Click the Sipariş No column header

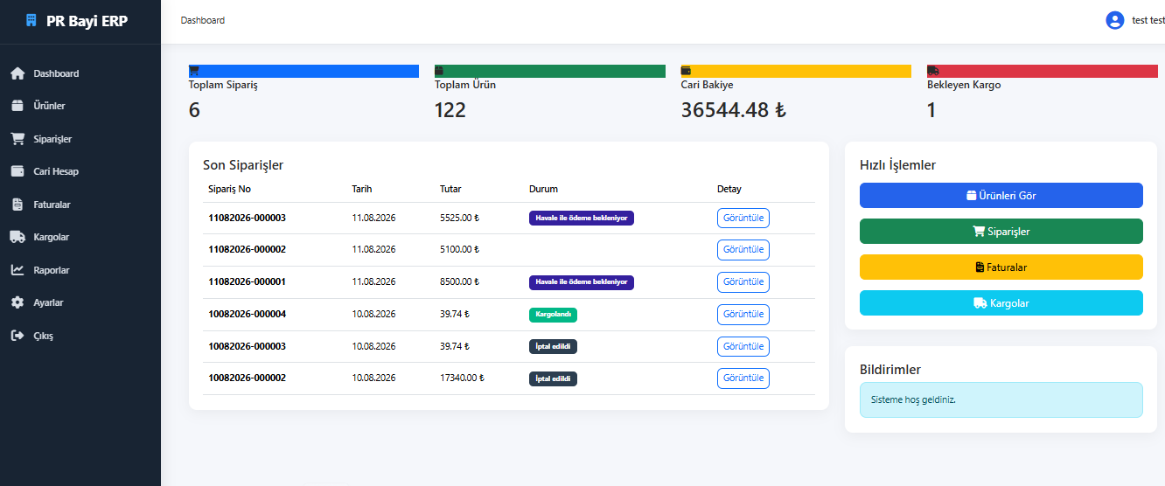[230, 189]
